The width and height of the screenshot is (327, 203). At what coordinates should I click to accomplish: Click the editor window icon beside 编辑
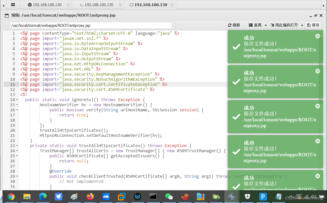tap(7, 15)
